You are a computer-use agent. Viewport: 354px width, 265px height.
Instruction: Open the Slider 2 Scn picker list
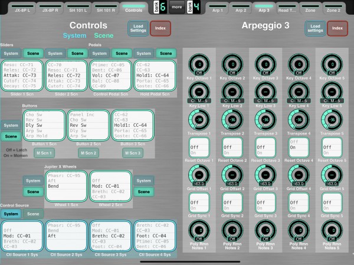(66, 76)
